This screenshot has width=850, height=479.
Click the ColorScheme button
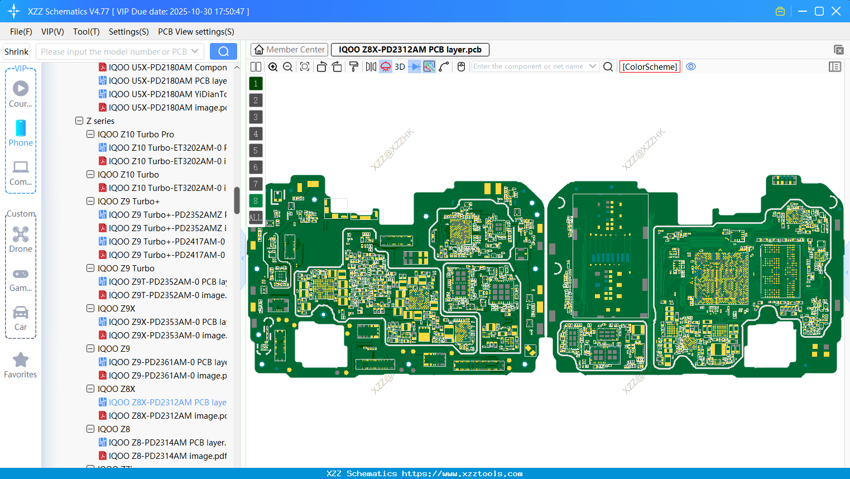coord(650,66)
